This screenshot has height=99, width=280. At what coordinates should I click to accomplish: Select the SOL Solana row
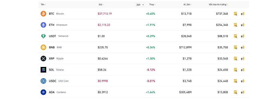144,70
